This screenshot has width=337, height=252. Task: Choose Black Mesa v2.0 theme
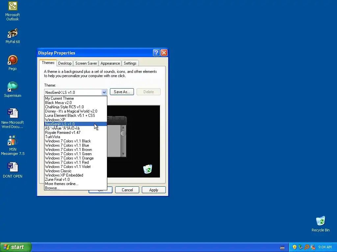pyautogui.click(x=75, y=103)
